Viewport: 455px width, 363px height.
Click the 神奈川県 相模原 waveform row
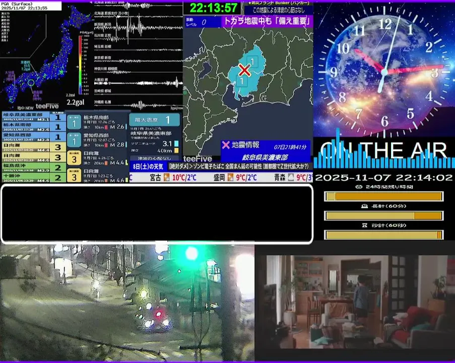pos(138,70)
